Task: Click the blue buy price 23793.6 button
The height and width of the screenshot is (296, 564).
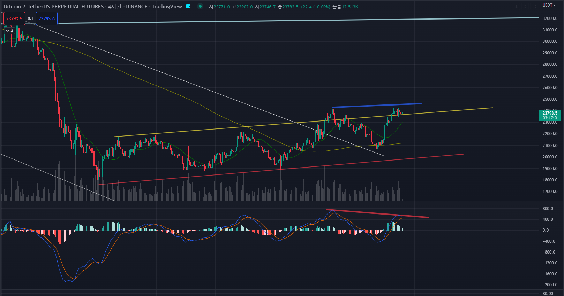Action: point(47,18)
